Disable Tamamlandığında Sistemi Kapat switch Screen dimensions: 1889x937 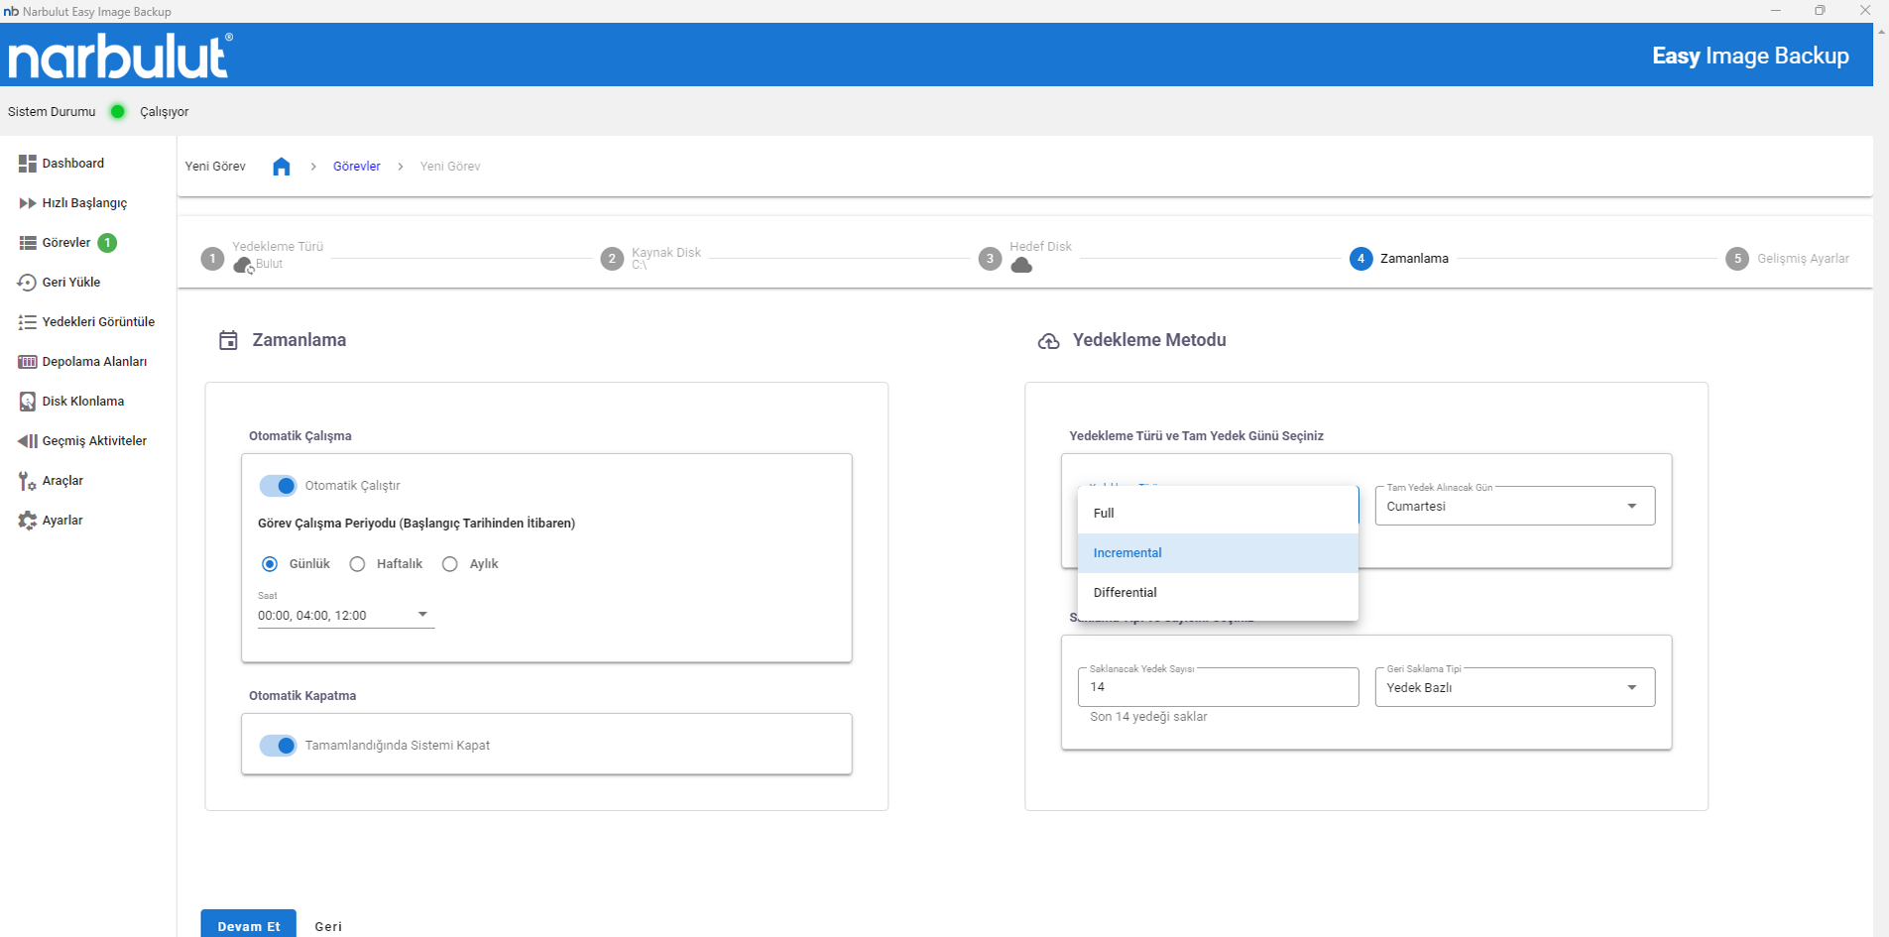(x=278, y=746)
